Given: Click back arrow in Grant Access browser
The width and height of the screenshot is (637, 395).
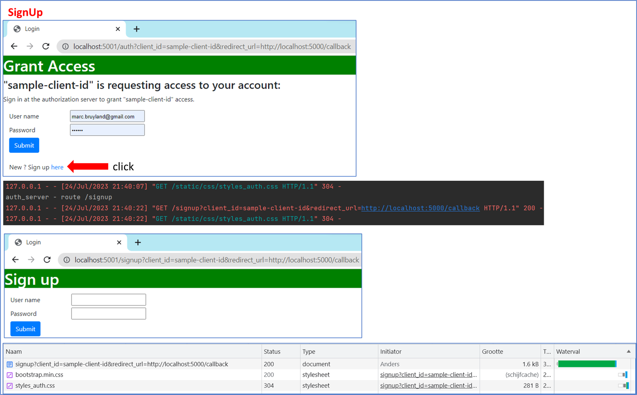Looking at the screenshot, I should coord(14,46).
